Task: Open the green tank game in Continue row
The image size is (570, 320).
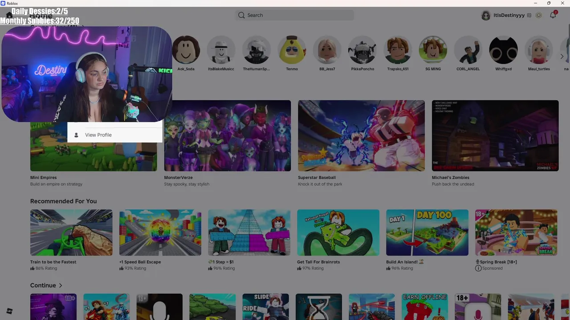Action: coord(212,307)
